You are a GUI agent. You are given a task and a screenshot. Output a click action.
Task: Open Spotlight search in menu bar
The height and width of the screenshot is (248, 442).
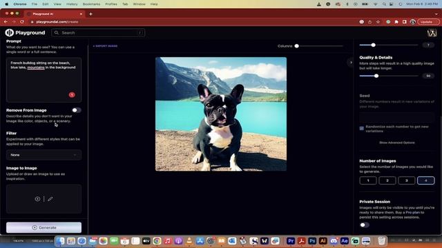384,4
